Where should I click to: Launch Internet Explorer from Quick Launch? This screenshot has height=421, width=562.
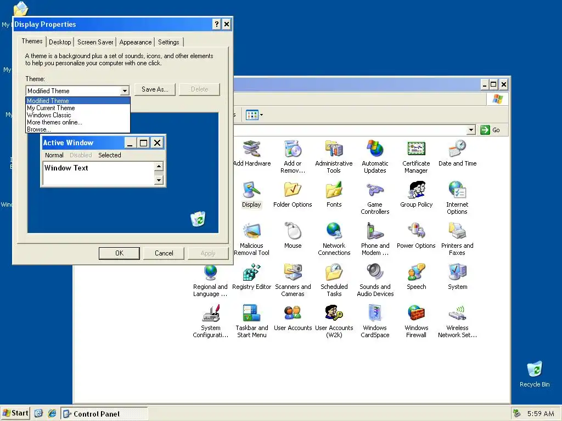[x=52, y=413]
